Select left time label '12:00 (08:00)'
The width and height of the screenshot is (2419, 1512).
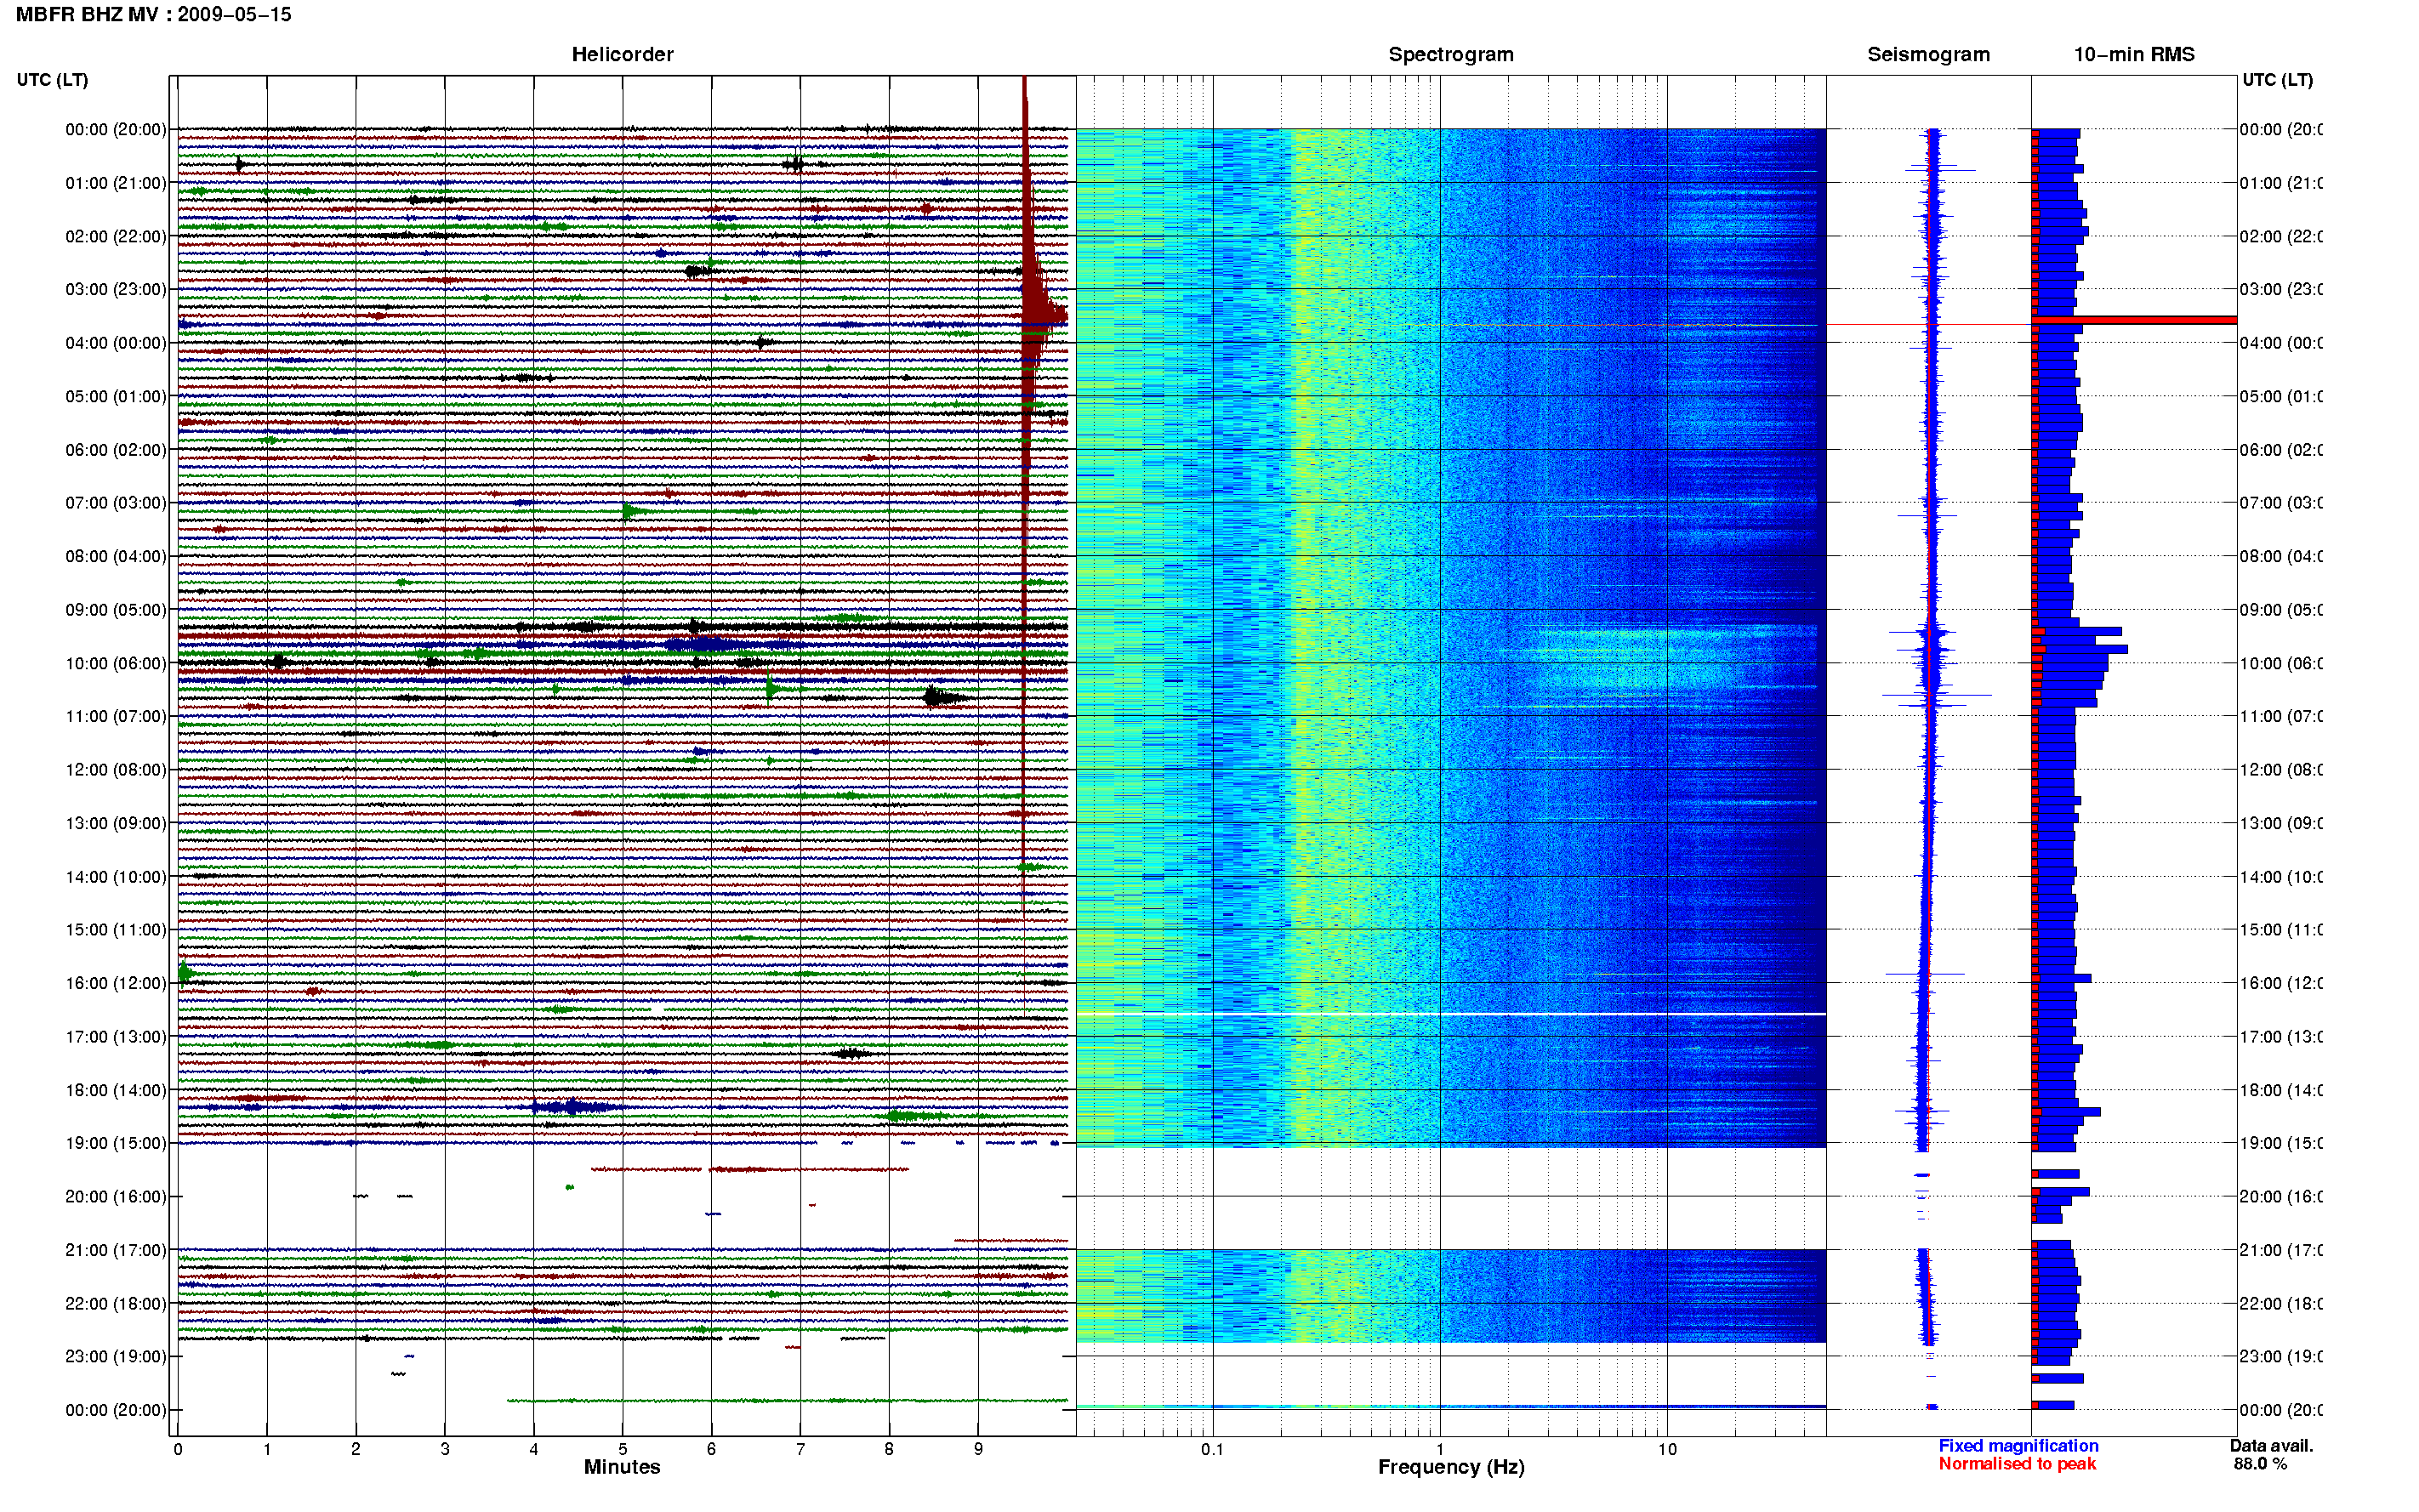point(116,770)
